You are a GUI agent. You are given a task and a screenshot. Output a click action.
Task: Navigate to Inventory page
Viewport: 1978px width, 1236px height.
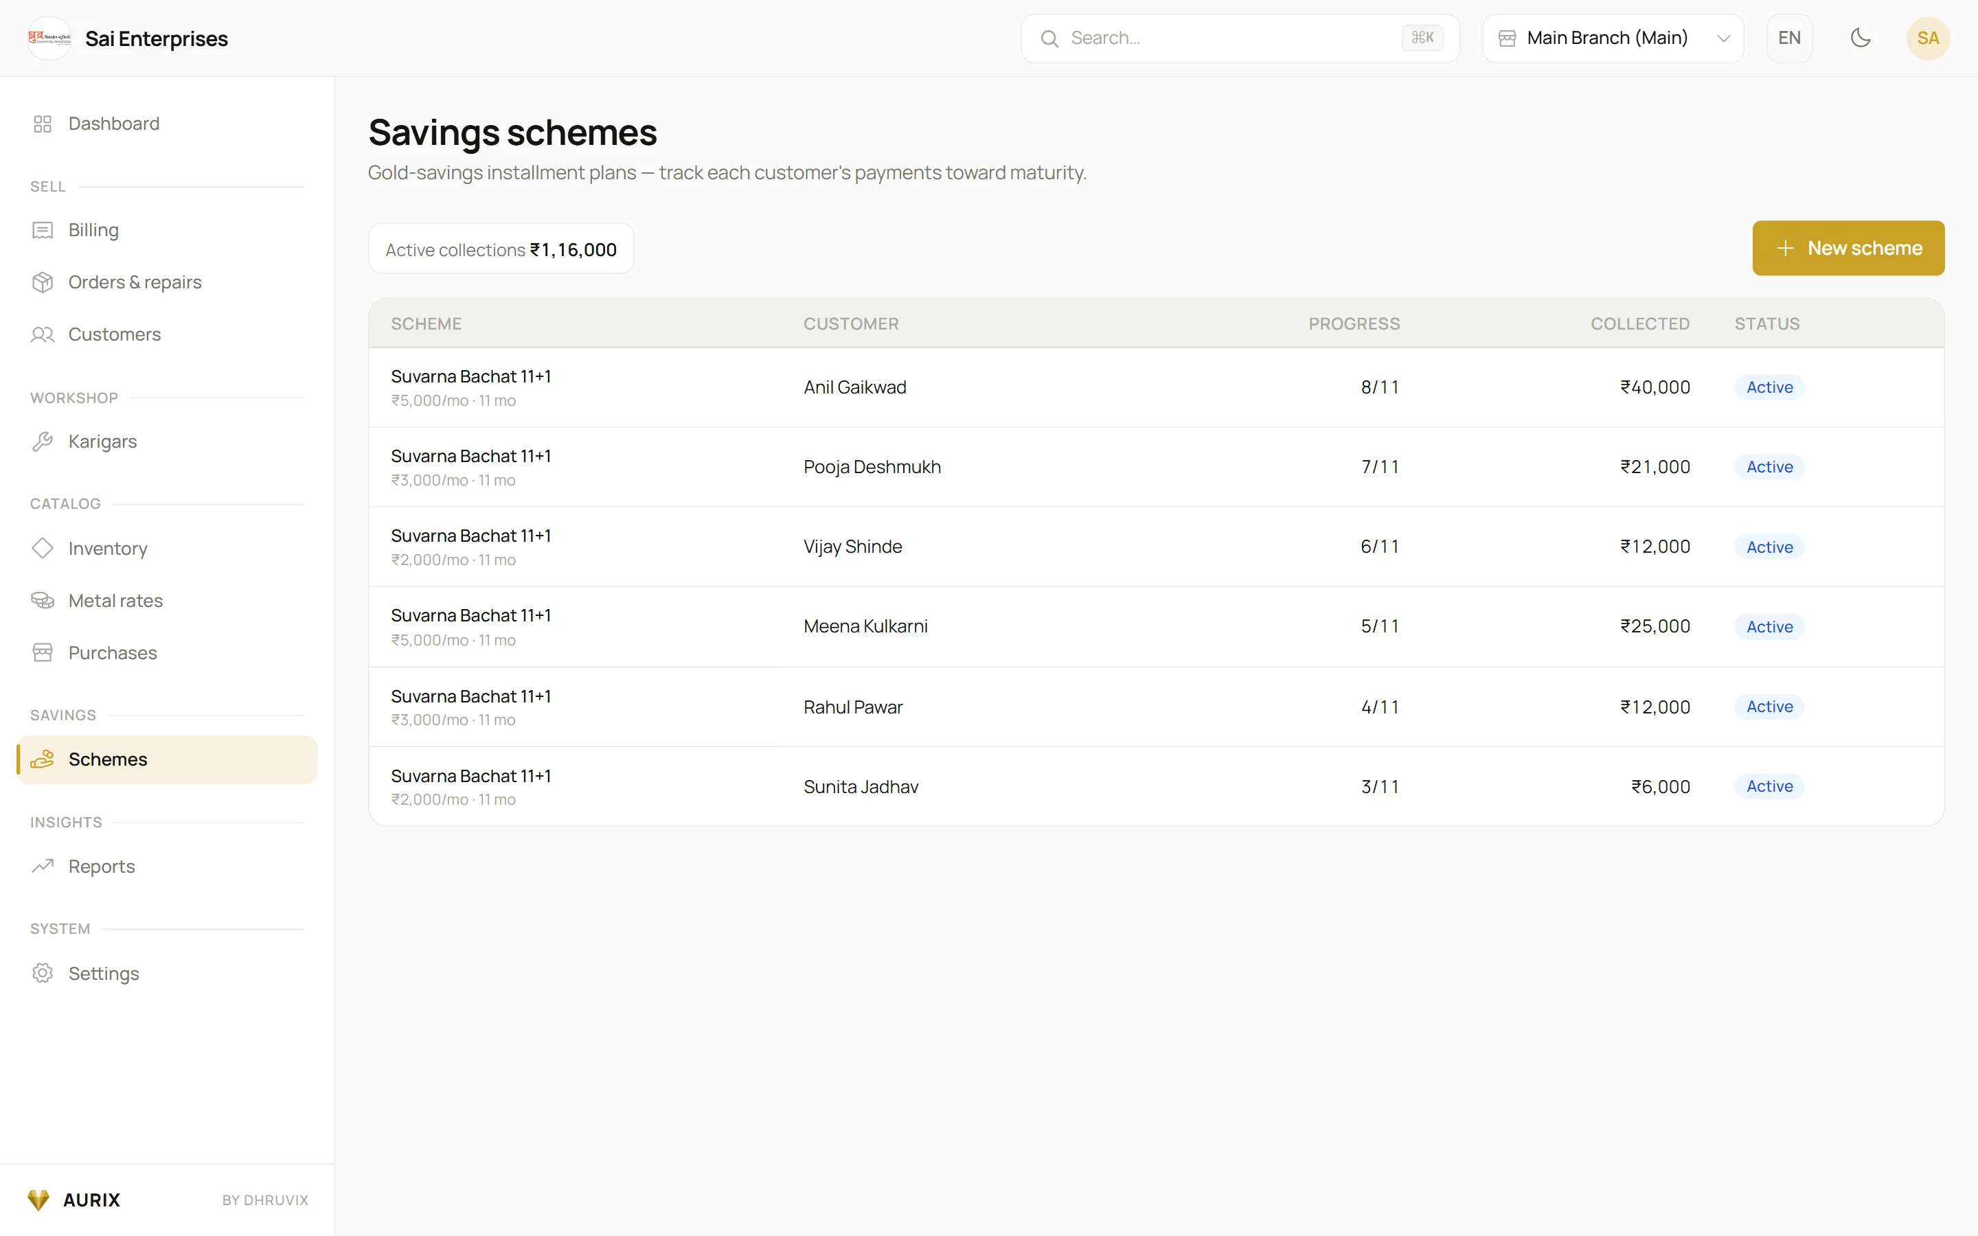pos(167,548)
